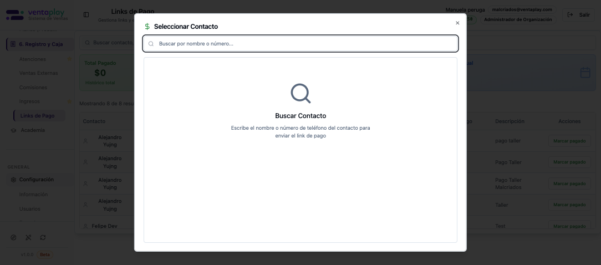Click the large Buscar Contacto magnifier icon

coord(300,93)
